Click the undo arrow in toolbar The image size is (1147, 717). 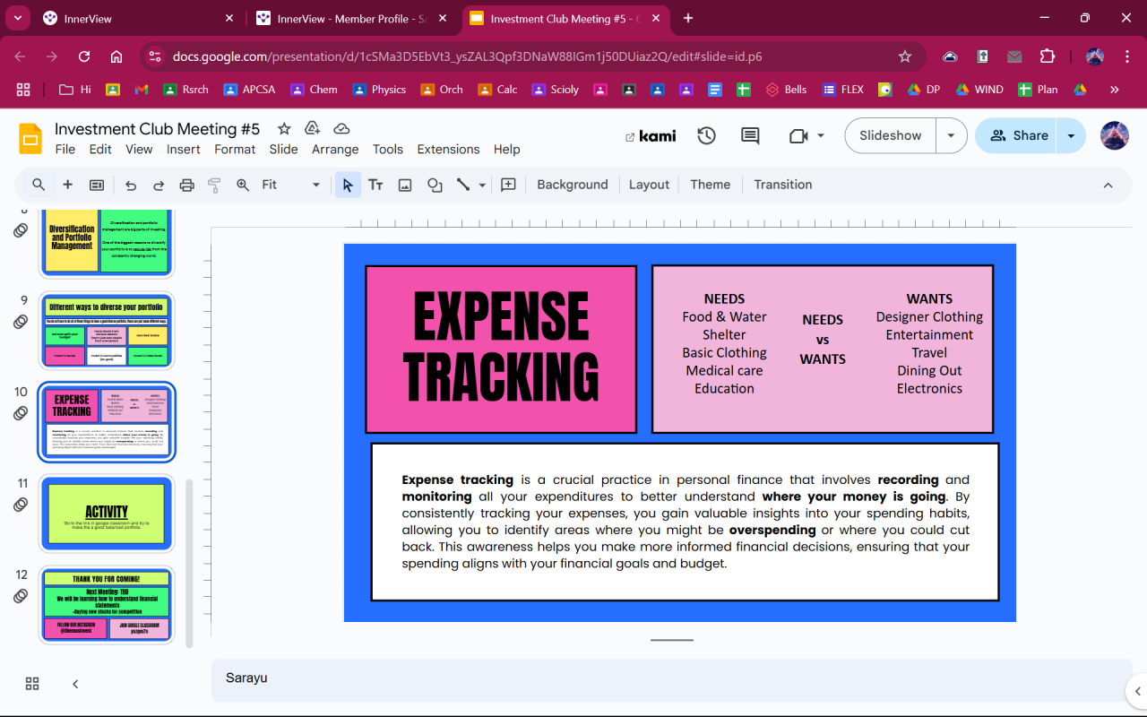pyautogui.click(x=131, y=186)
